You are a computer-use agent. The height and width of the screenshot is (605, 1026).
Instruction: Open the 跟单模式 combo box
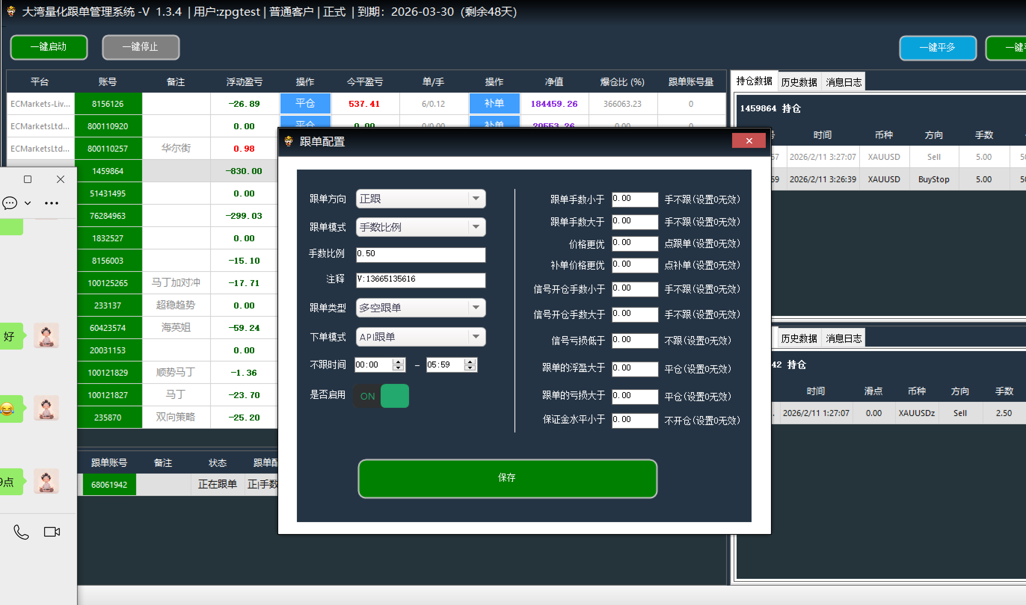476,227
